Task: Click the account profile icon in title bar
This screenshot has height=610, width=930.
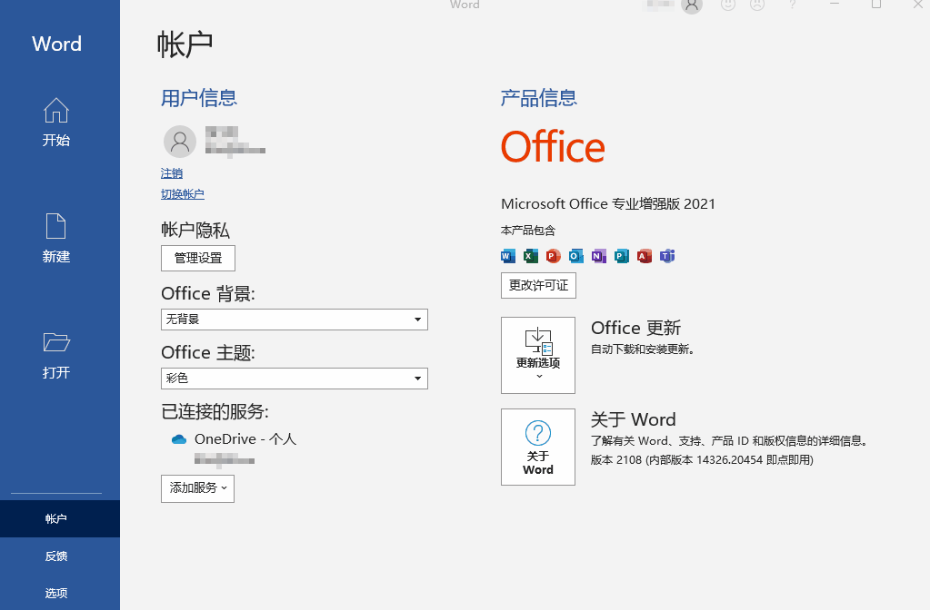Action: (x=692, y=5)
